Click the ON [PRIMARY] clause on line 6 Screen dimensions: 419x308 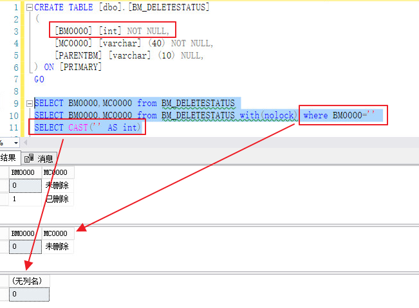coord(73,67)
